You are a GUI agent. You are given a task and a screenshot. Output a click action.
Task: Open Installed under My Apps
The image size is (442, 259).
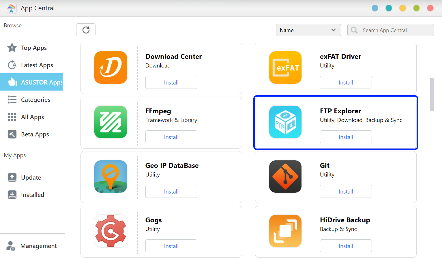(31, 195)
